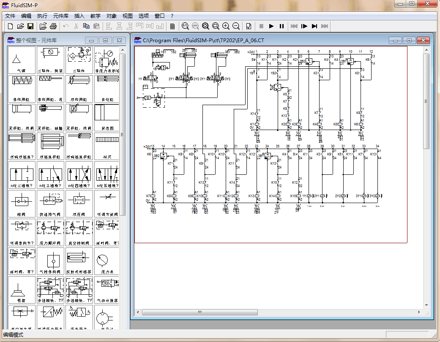
Task: Click the Print icon in toolbar
Action: [53, 26]
